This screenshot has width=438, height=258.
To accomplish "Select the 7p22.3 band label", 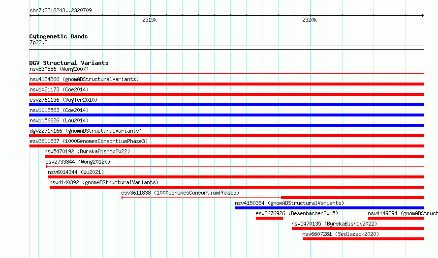I will [38, 42].
